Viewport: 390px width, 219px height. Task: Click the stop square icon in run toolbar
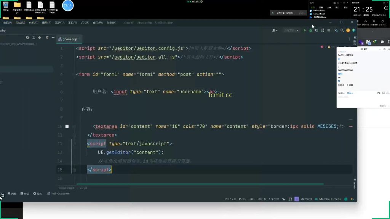click(x=329, y=30)
